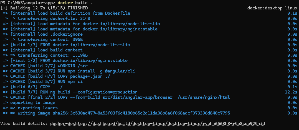
Task: Click the 'load build definition from Dockerfile' line
Action: point(66,14)
